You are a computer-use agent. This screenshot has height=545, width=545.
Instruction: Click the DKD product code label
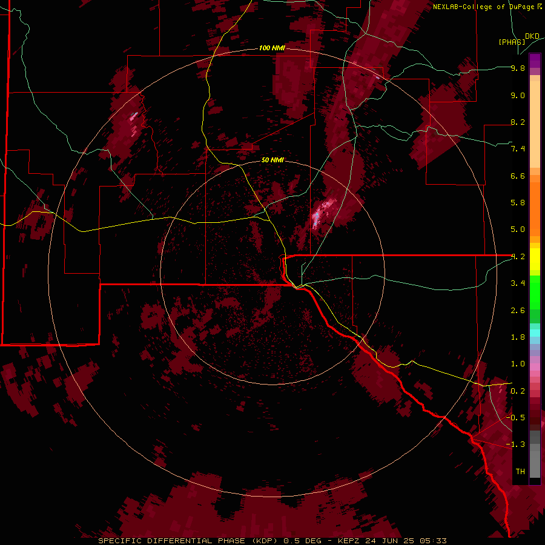pos(532,36)
